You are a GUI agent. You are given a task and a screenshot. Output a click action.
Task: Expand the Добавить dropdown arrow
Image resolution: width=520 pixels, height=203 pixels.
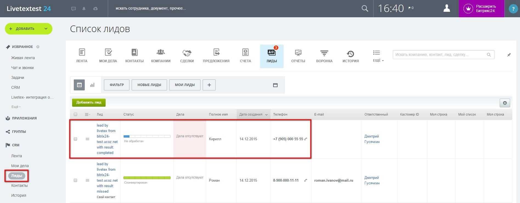46,29
